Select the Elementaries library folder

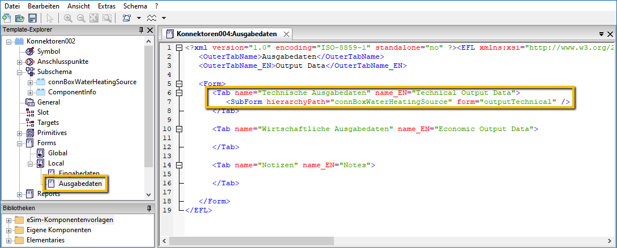coord(45,240)
